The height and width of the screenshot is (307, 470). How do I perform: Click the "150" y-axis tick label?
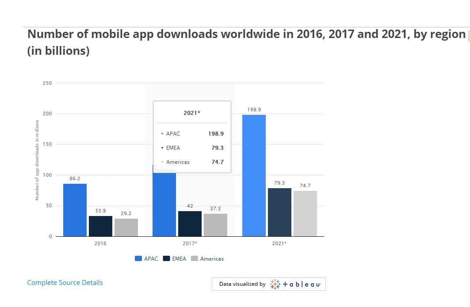pyautogui.click(x=47, y=144)
